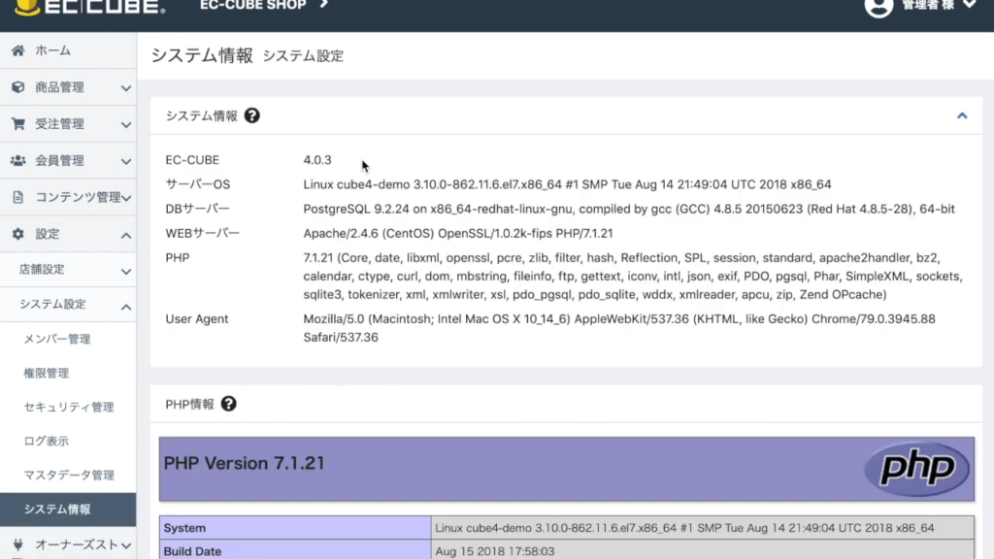This screenshot has height=559, width=994.
Task: Click the members group icon
Action: coord(17,161)
